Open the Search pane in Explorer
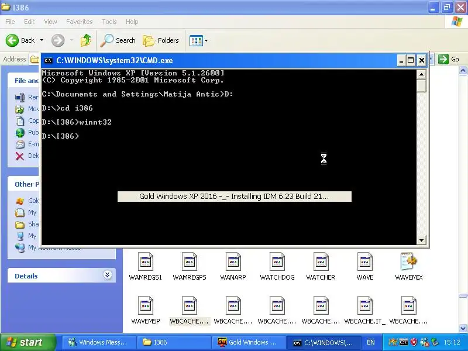This screenshot has height=351, width=468. pyautogui.click(x=118, y=40)
